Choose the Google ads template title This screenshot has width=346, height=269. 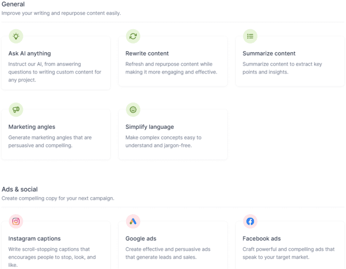click(141, 239)
